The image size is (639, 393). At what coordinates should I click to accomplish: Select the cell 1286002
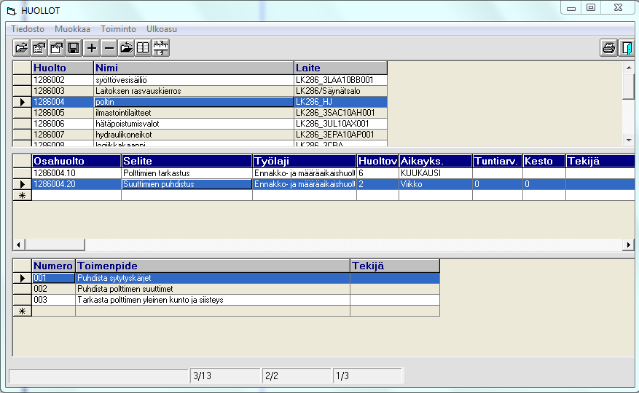point(63,80)
